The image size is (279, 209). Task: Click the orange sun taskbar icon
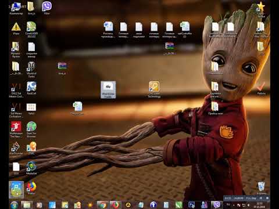(90, 205)
